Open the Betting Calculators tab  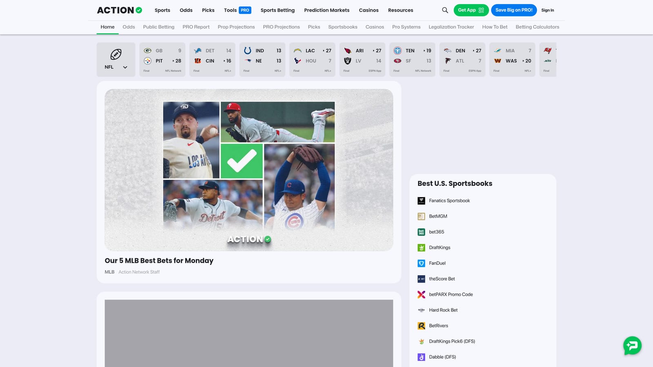pos(538,27)
